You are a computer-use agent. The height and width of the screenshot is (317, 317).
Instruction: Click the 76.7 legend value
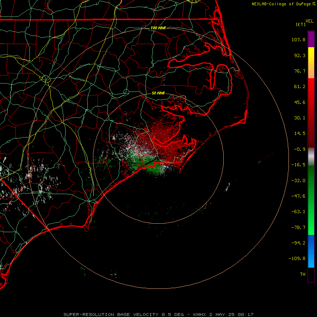pos(300,71)
